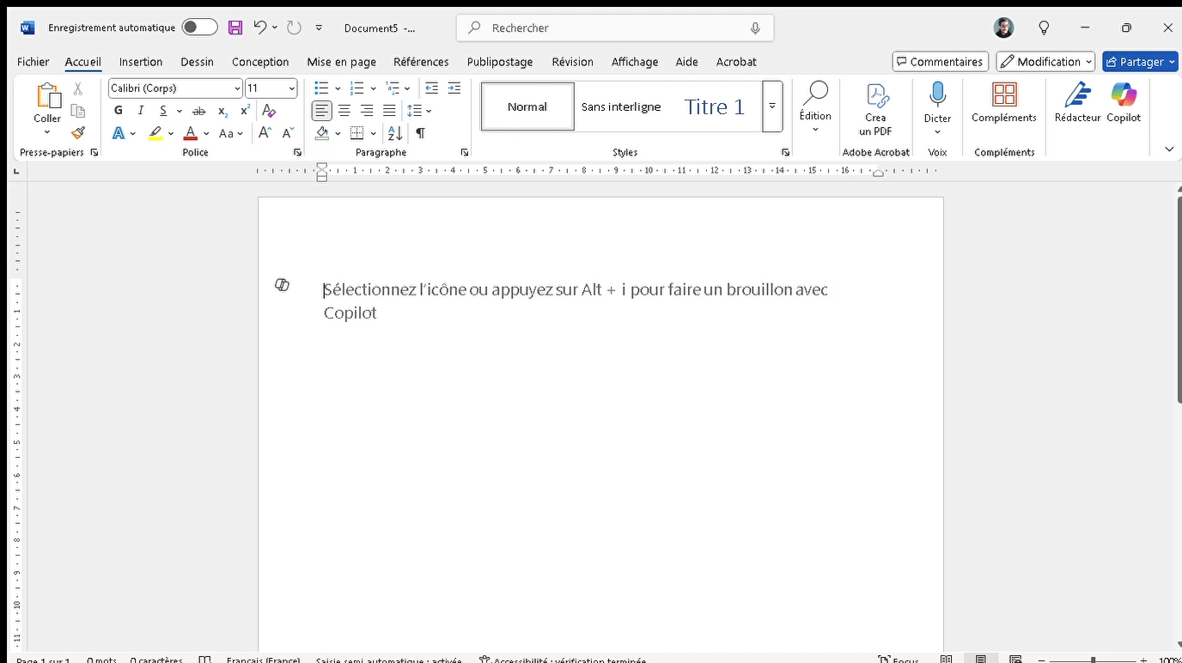Screen dimensions: 1182x663
Task: Open the Insertion ribbon tab
Action: [141, 62]
